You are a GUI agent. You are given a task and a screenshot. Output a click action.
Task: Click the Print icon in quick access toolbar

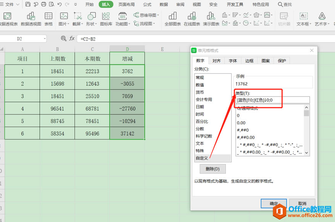tap(43, 4)
